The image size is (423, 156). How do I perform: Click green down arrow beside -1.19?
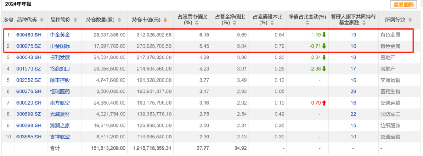[x=324, y=35]
